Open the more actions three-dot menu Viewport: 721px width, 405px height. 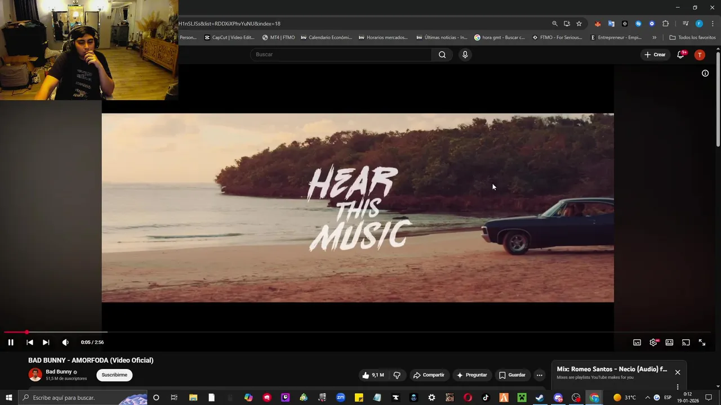coord(539,375)
